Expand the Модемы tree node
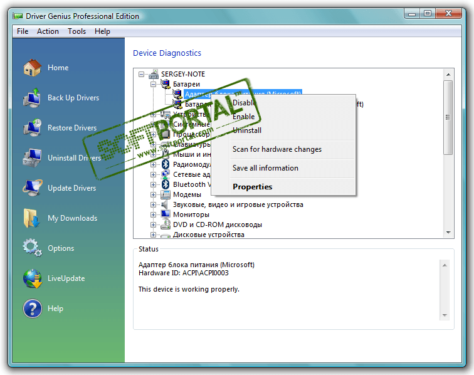 click(153, 194)
